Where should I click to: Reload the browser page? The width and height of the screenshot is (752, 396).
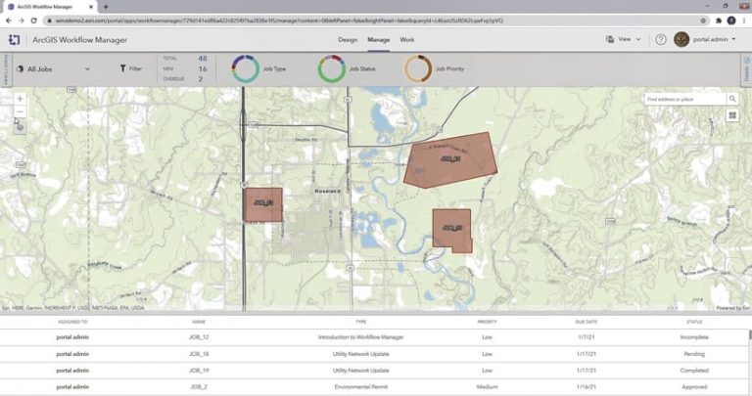(x=33, y=21)
